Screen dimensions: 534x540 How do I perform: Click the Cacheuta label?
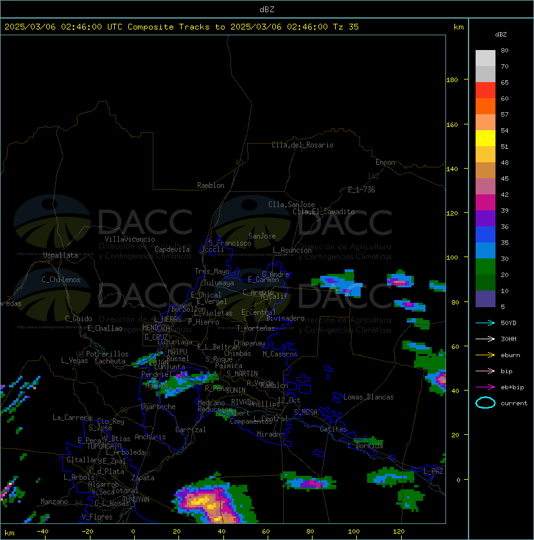110,361
